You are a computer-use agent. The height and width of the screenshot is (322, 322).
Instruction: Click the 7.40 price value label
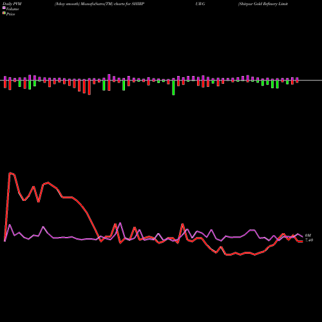pos(309,240)
